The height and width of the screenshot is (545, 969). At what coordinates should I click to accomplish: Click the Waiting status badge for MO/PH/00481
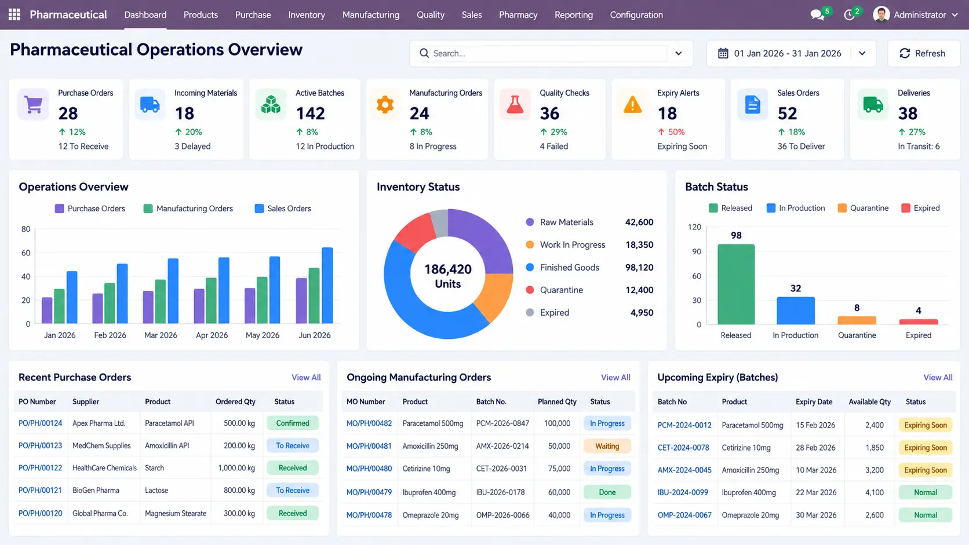pyautogui.click(x=607, y=446)
